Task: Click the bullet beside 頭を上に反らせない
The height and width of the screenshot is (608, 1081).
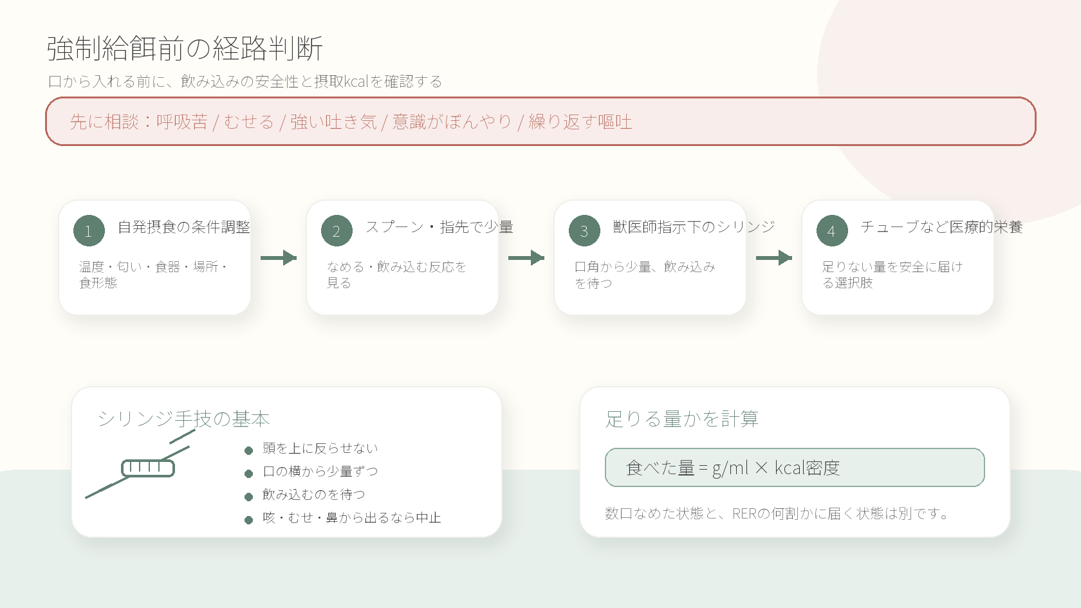Action: (249, 450)
